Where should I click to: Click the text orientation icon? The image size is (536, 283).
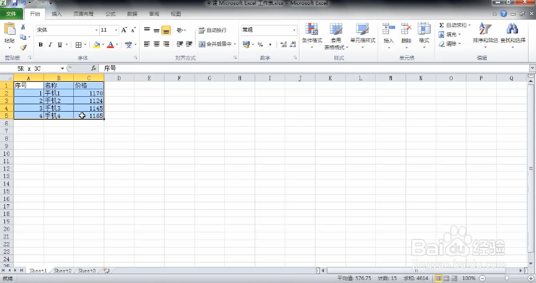click(180, 30)
